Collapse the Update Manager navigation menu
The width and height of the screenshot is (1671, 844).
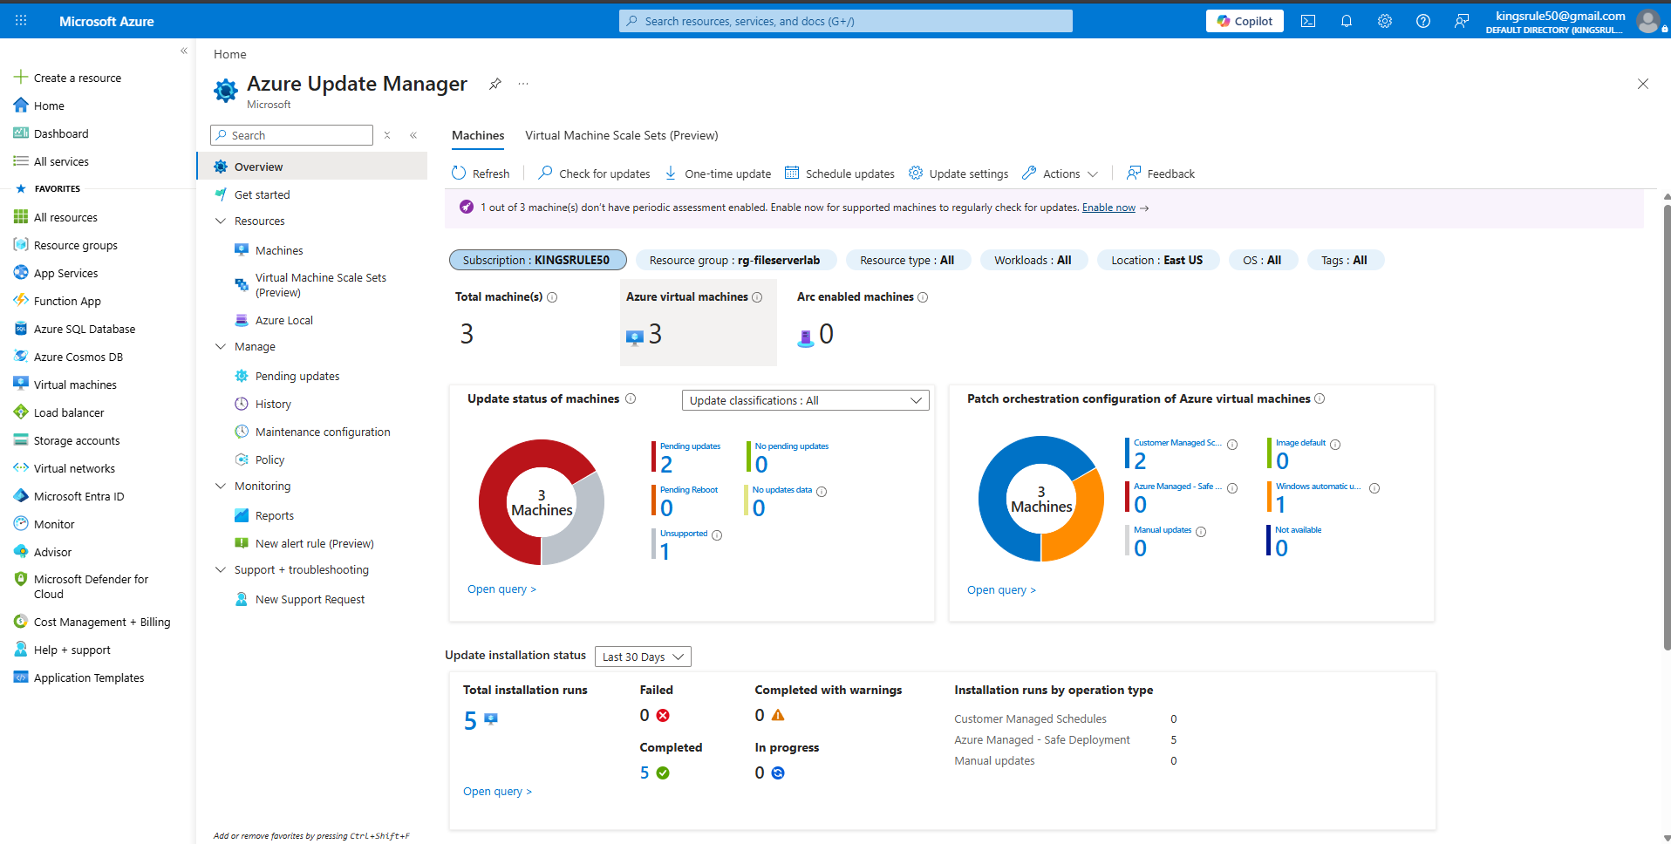[413, 135]
